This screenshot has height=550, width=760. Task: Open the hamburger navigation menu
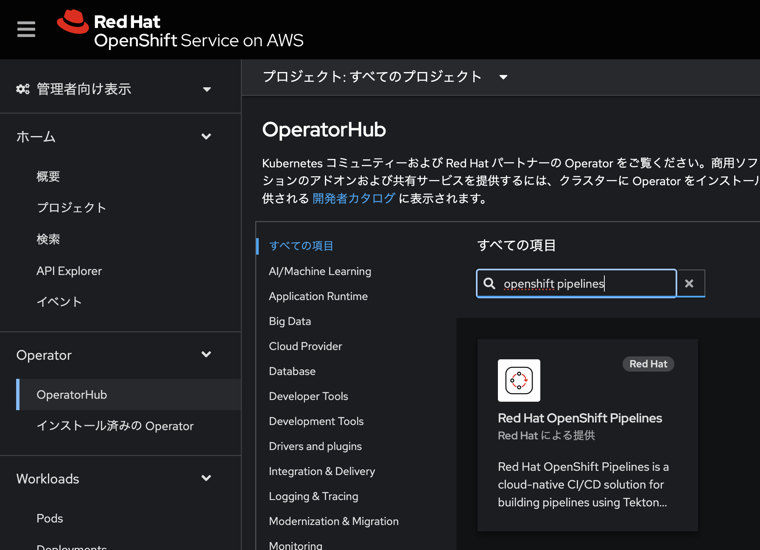26,29
